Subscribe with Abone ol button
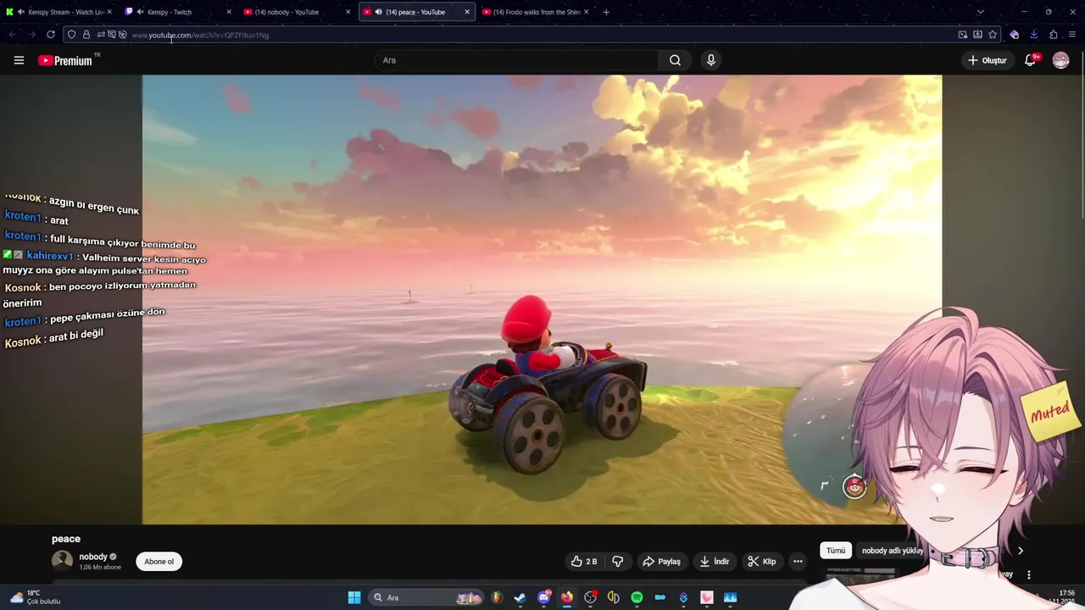1085x610 pixels. [159, 562]
